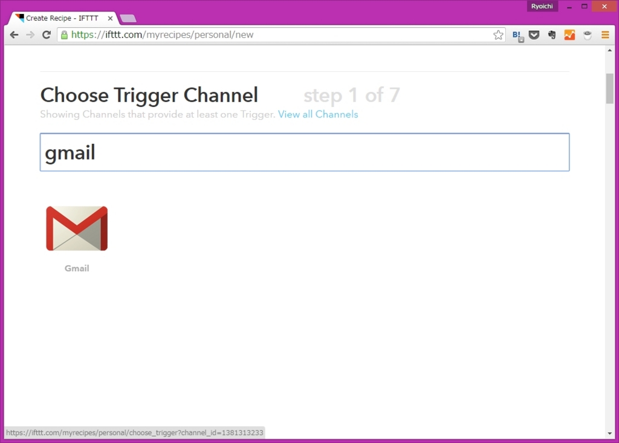
Task: Reload the page with the refresh icon
Action: (x=46, y=34)
